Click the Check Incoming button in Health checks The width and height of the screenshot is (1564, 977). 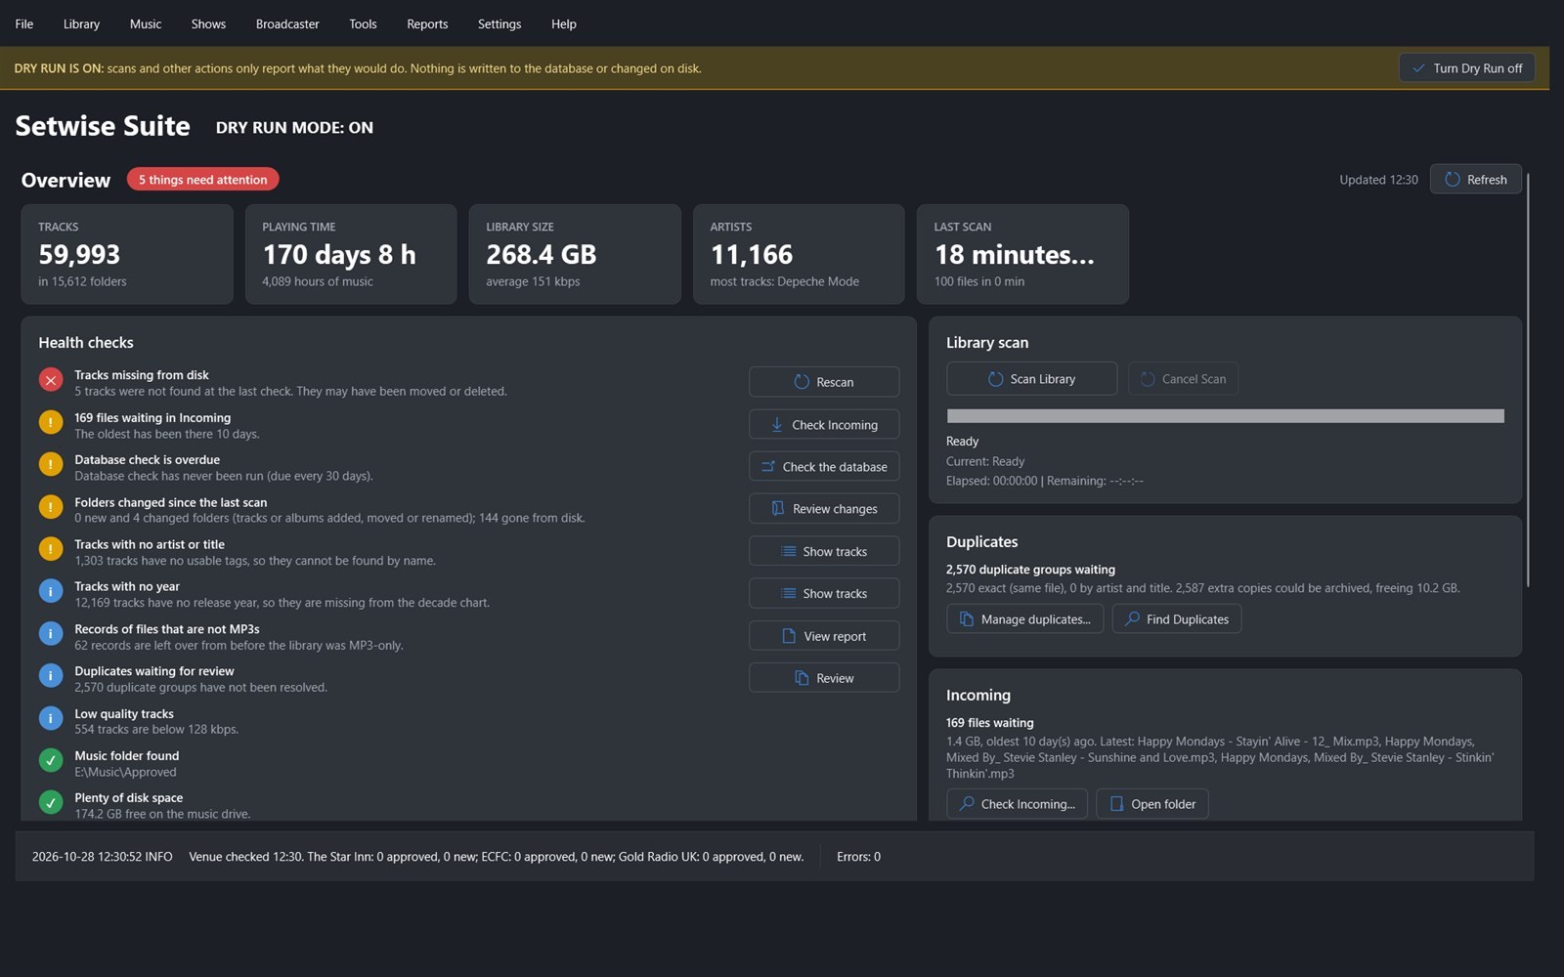(x=824, y=425)
